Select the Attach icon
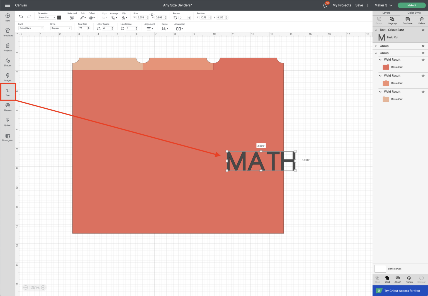 398,278
